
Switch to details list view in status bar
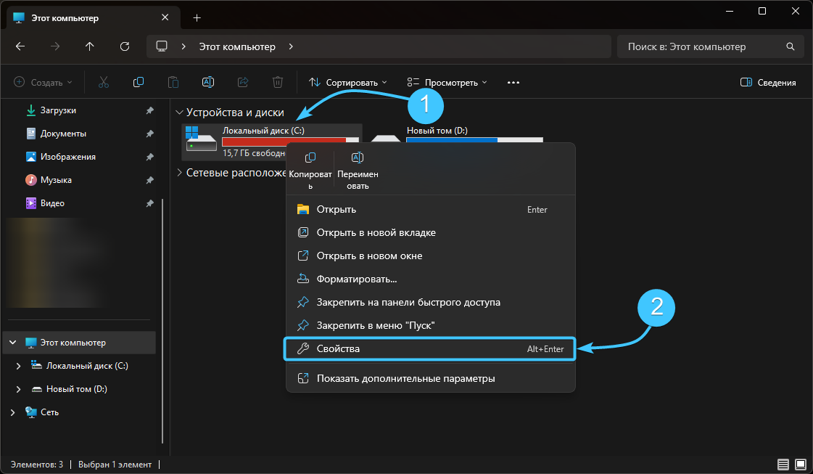pyautogui.click(x=783, y=464)
